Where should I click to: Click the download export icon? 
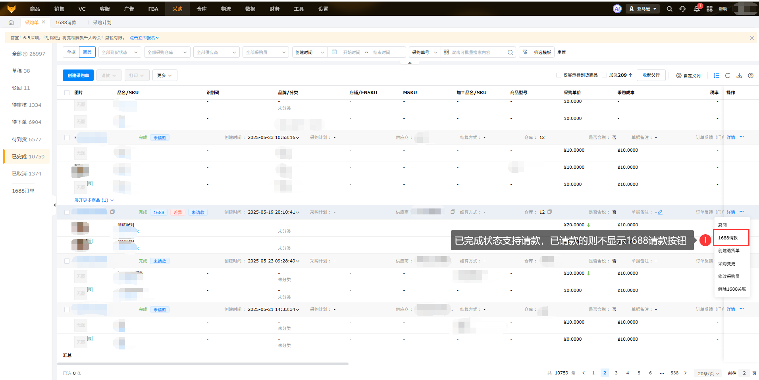coord(739,75)
